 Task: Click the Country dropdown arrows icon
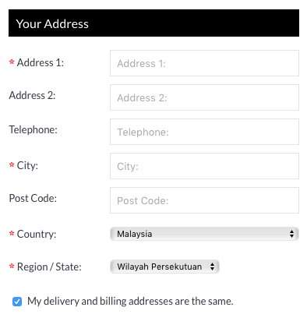[x=291, y=234]
